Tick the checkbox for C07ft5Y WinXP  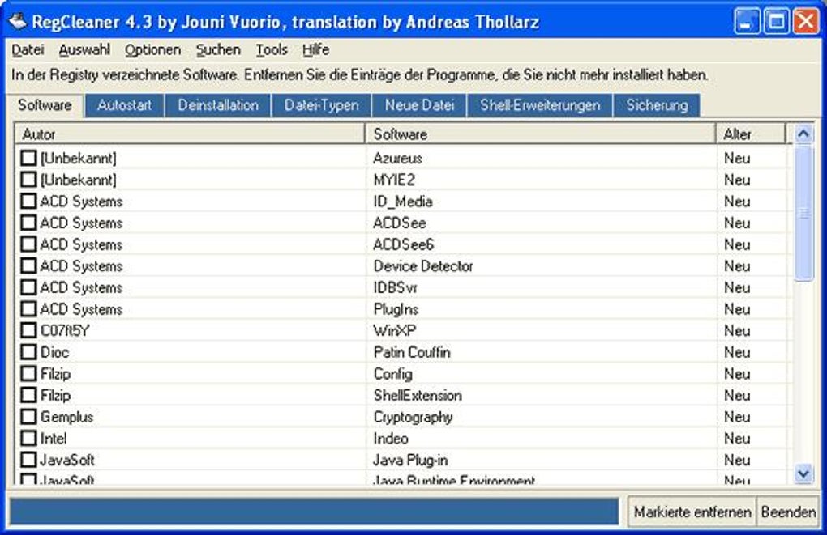coord(28,331)
